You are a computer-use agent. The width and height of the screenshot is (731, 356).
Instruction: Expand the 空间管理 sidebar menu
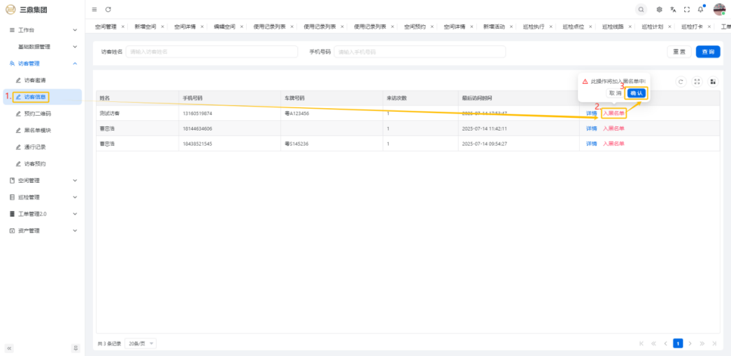click(x=42, y=181)
